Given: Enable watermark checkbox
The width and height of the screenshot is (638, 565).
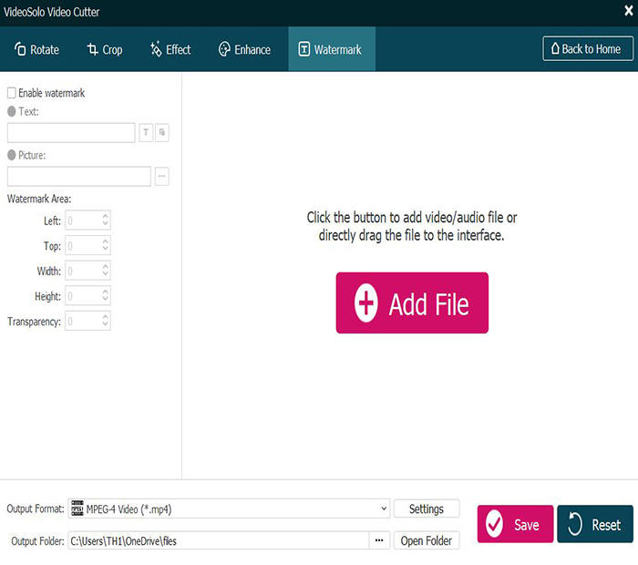Looking at the screenshot, I should tap(12, 93).
